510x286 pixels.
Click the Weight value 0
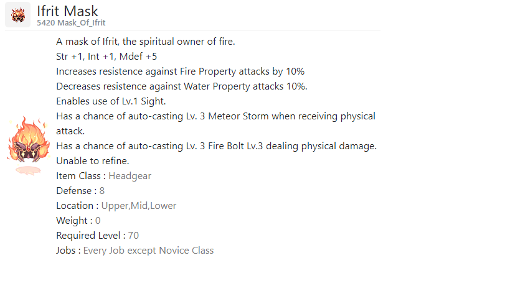[x=98, y=221]
